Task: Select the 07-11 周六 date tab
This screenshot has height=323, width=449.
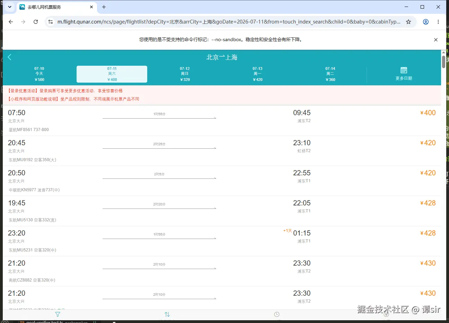Action: pos(112,74)
